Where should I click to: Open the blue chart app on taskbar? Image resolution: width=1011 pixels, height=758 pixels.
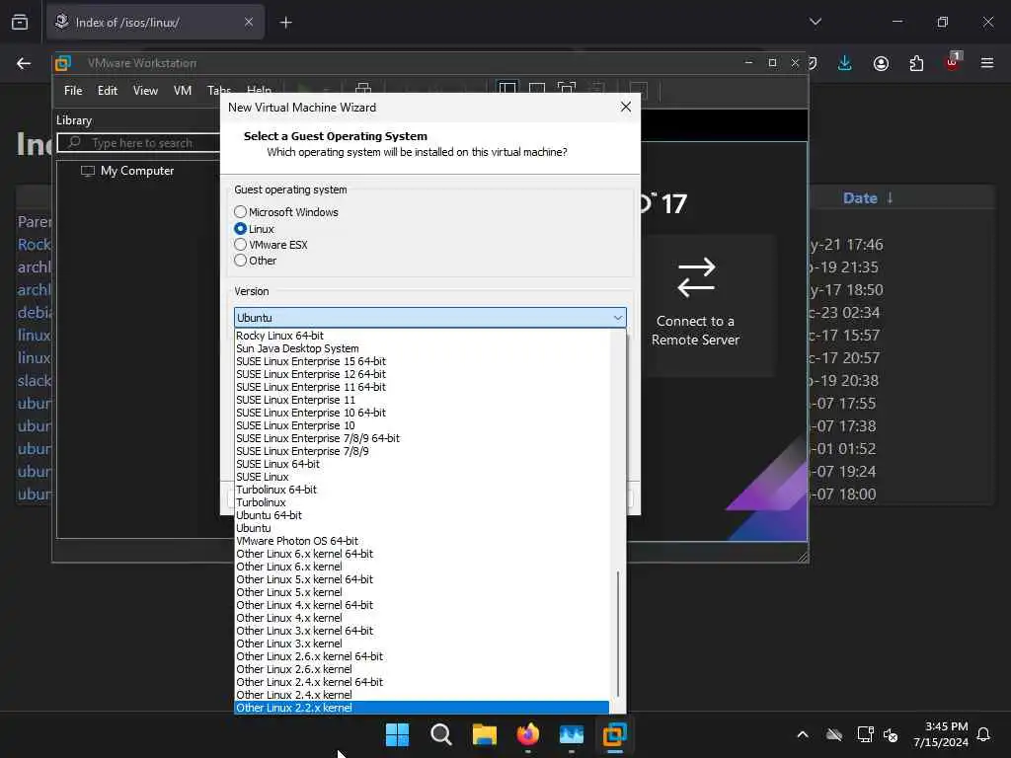[572, 734]
